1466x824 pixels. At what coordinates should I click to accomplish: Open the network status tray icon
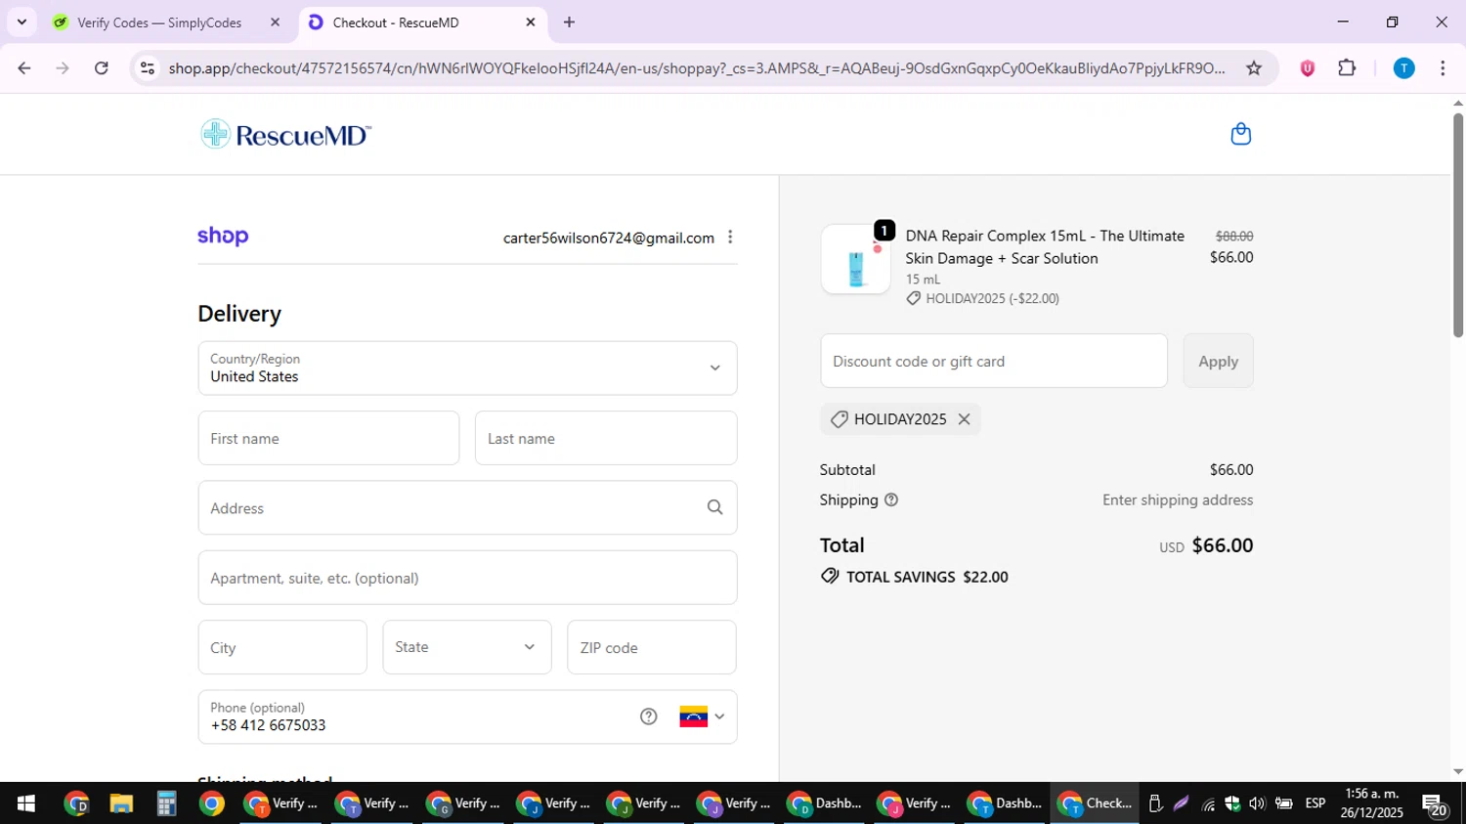click(1209, 803)
